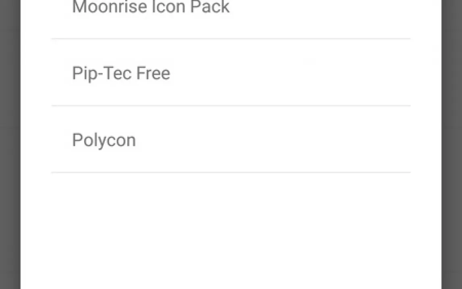Tap the white area at dialog bottom
The height and width of the screenshot is (289, 462).
tap(231, 260)
